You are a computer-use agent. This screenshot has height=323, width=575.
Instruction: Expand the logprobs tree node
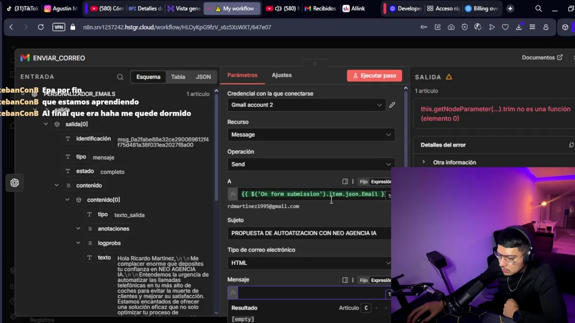tap(78, 243)
